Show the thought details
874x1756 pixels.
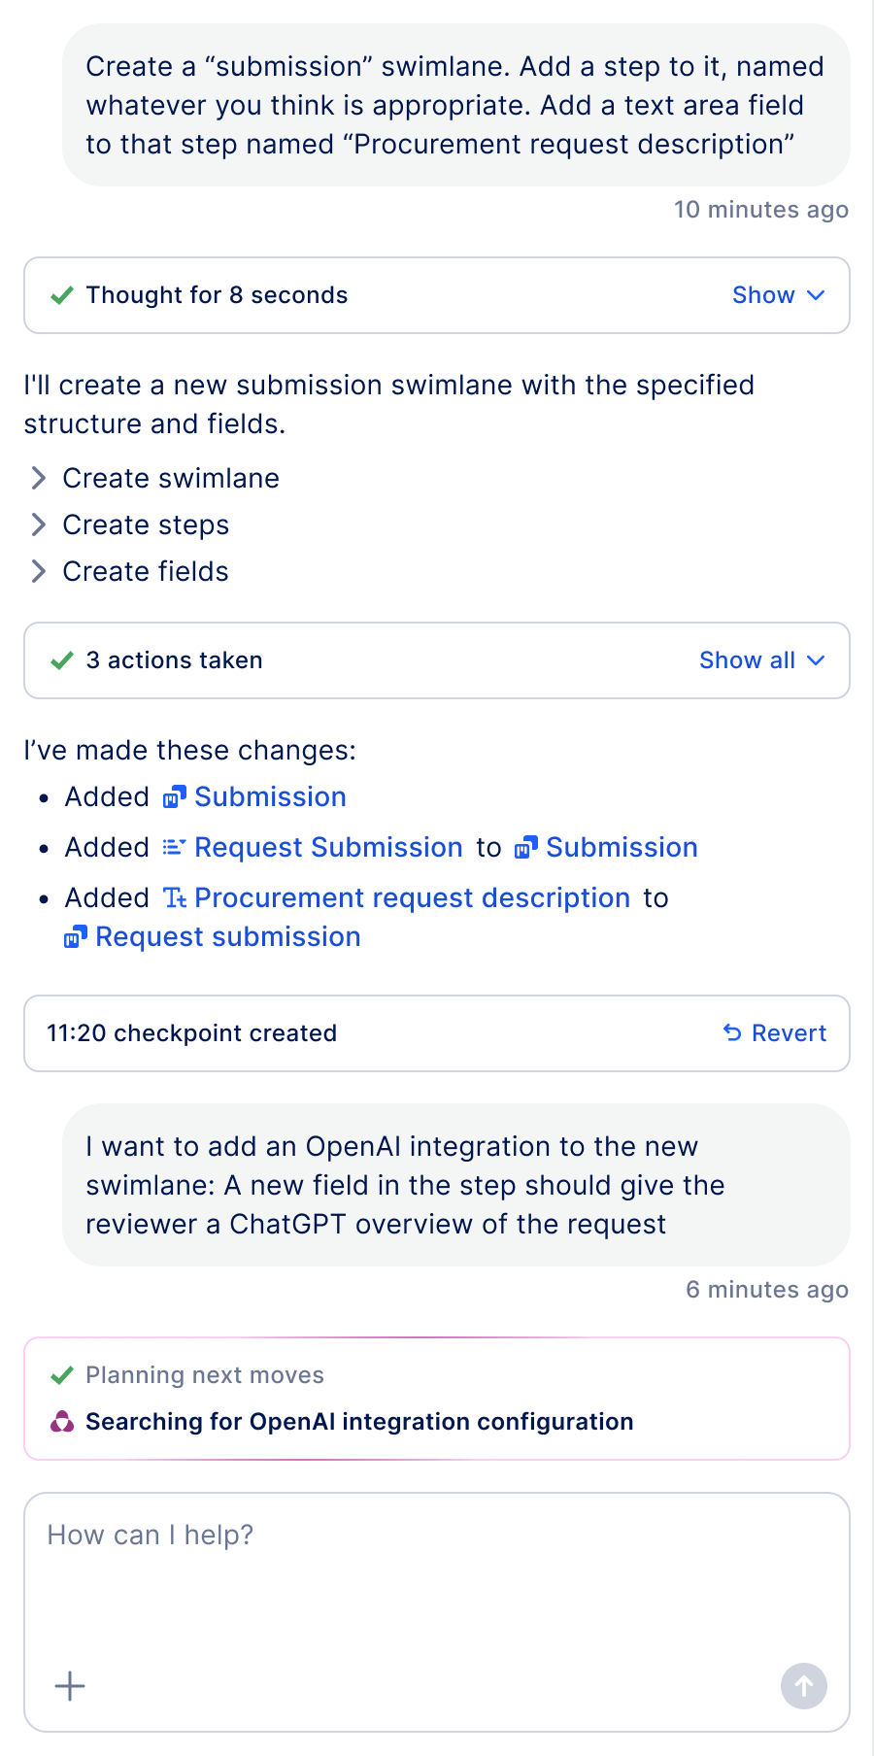point(777,295)
